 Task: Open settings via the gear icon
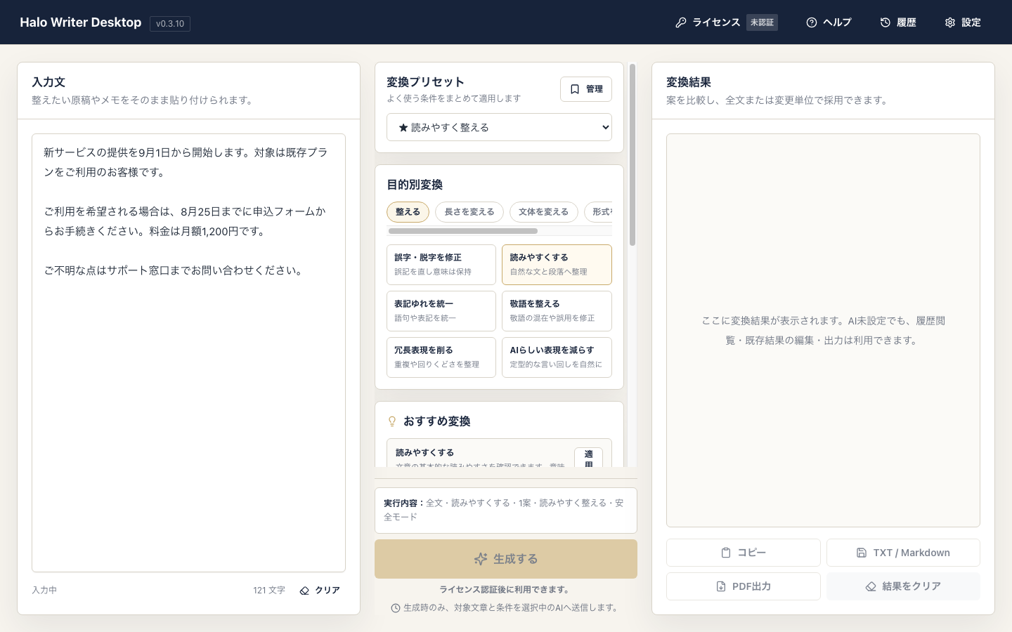click(950, 22)
